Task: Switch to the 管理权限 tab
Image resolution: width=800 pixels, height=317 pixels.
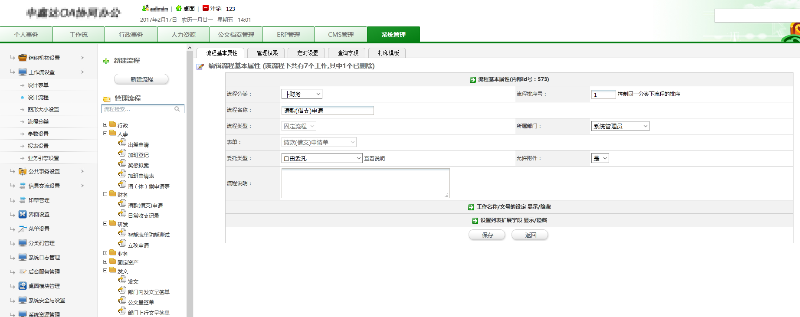Action: pyautogui.click(x=267, y=53)
